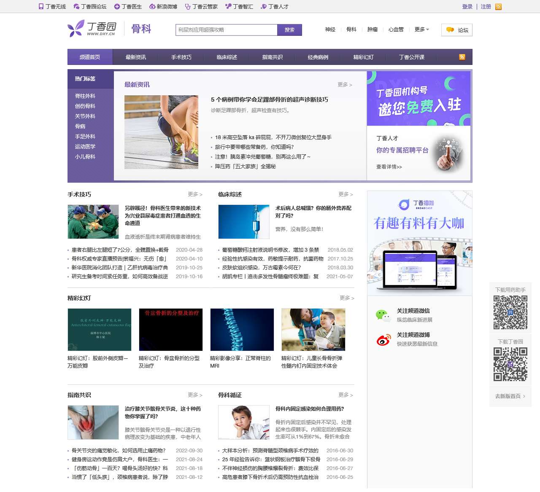This screenshot has height=492, width=540.
Task: Select the 运动医学 hot tag
Action: (85, 147)
